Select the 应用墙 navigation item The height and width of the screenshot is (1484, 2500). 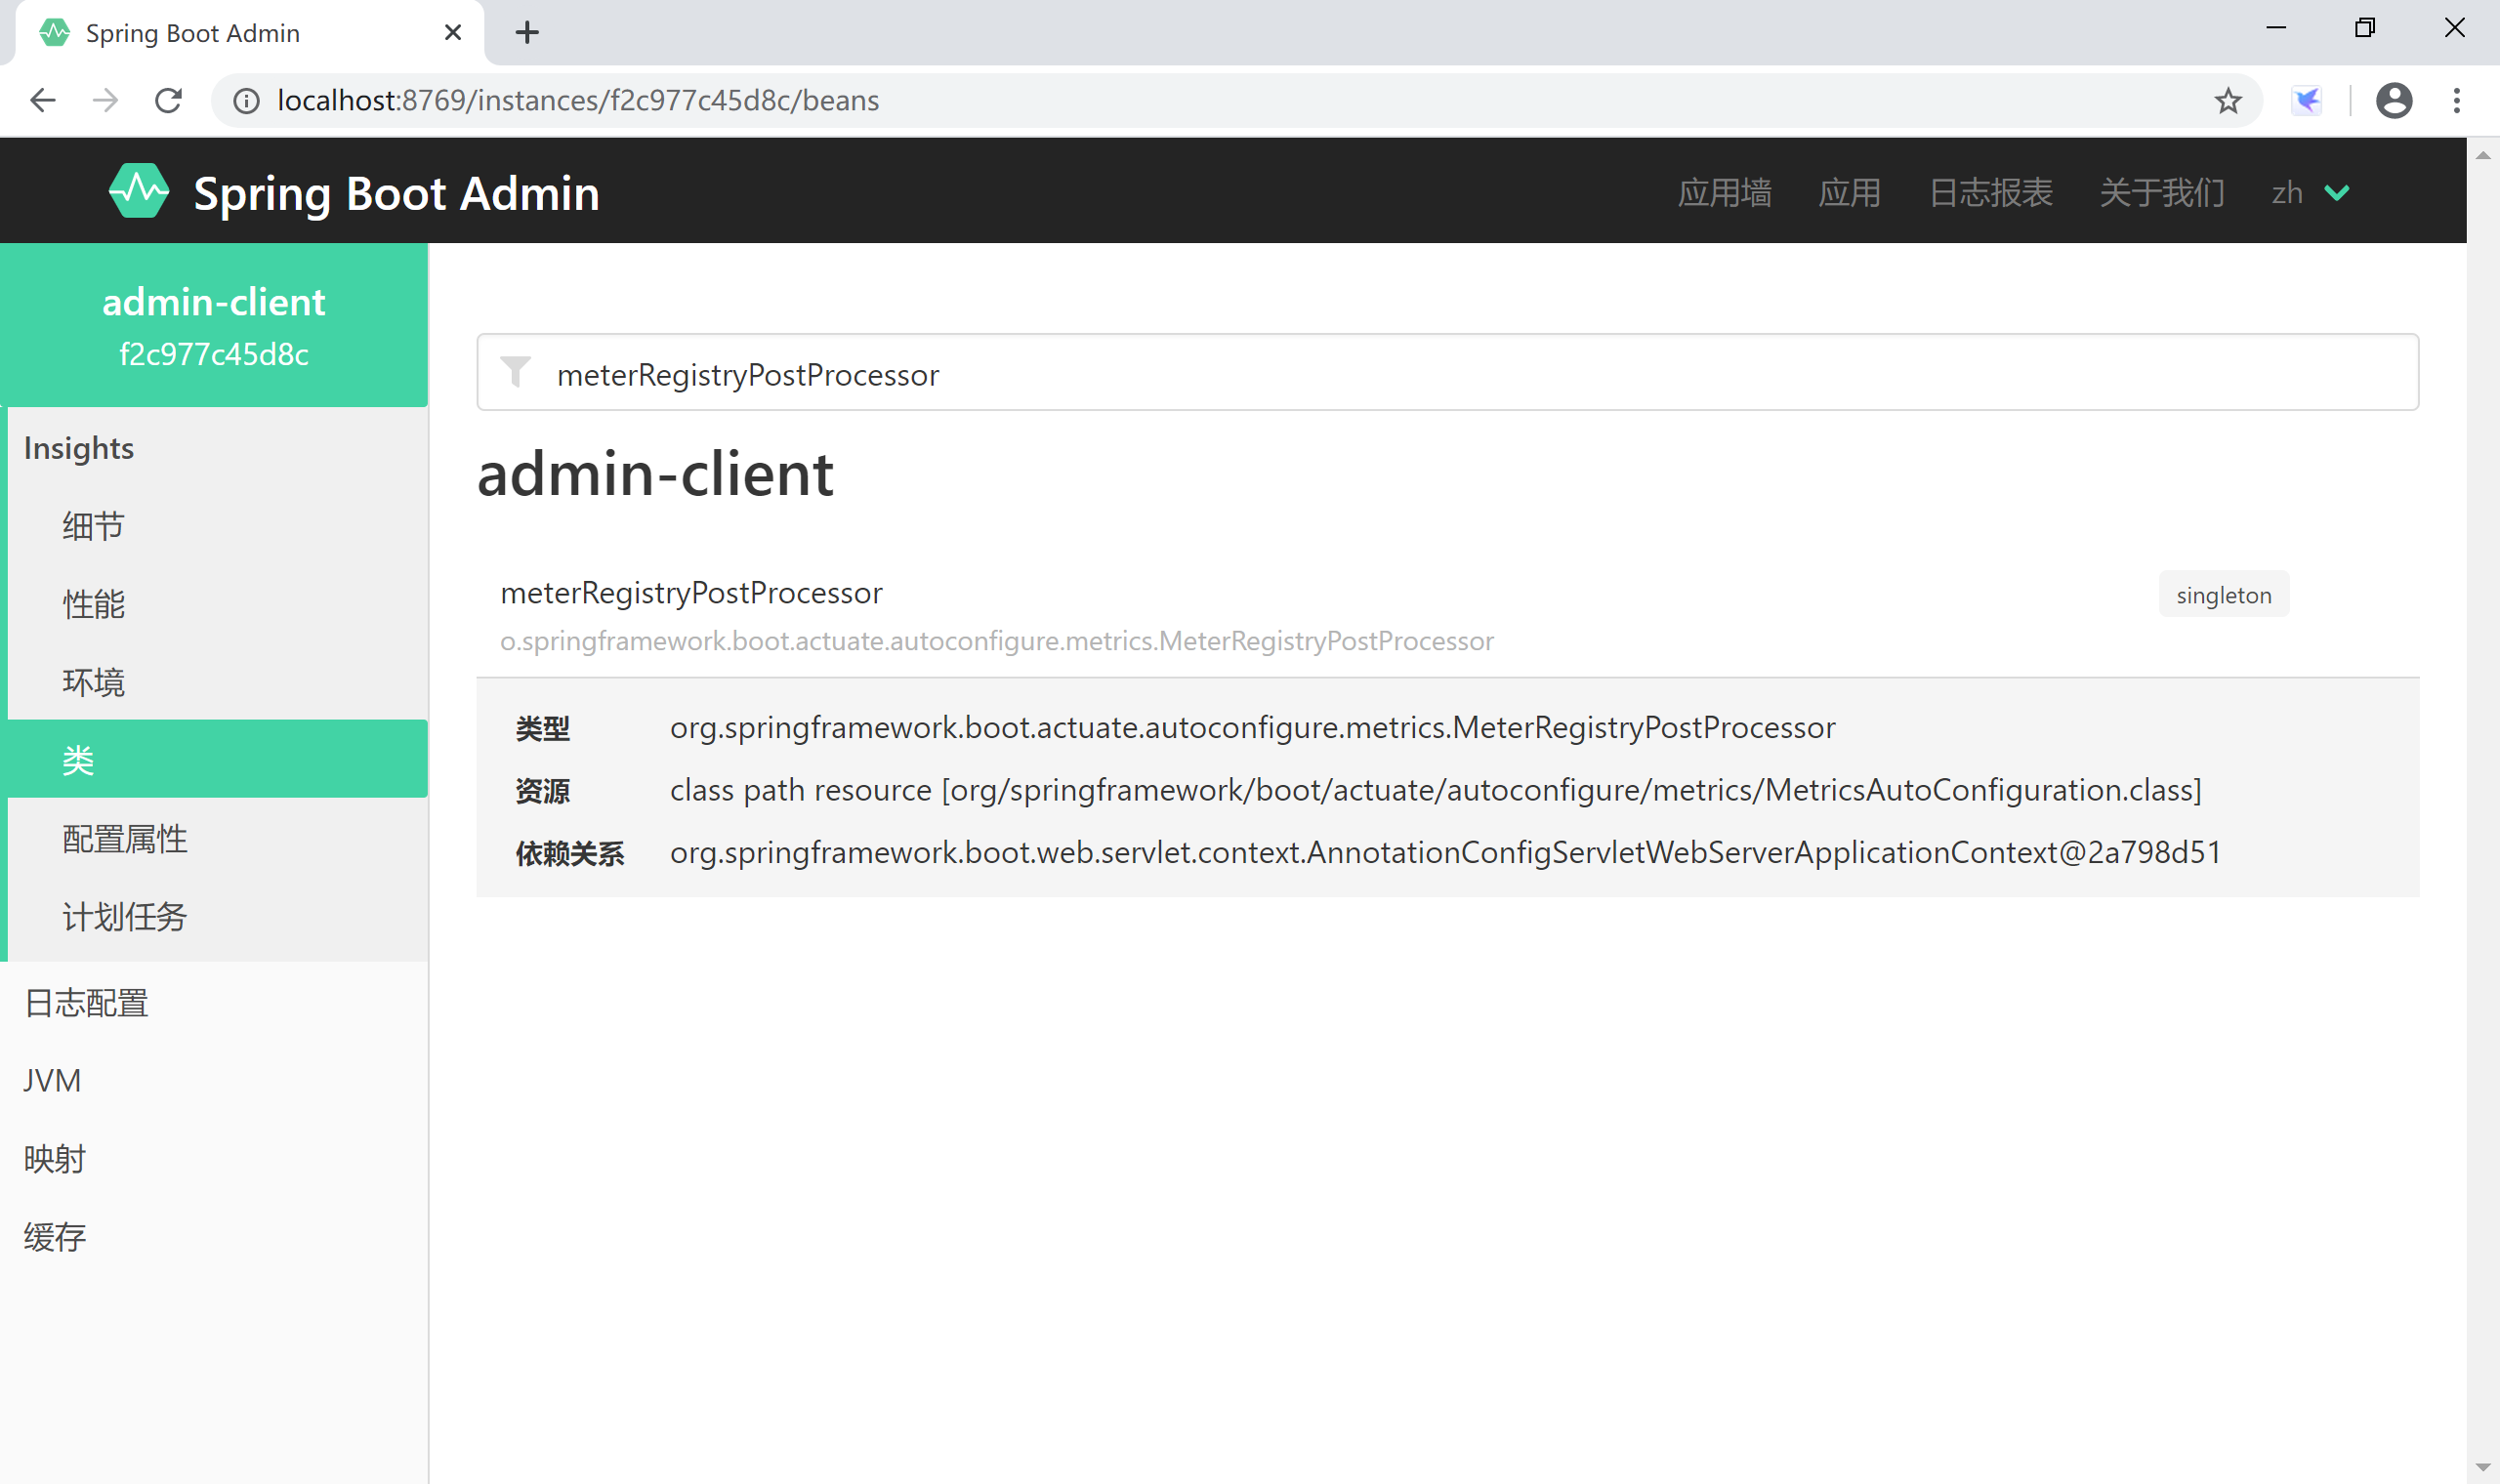[x=1724, y=192]
